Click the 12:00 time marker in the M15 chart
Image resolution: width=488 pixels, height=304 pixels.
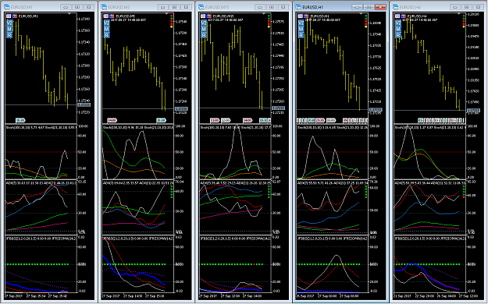tap(226, 120)
